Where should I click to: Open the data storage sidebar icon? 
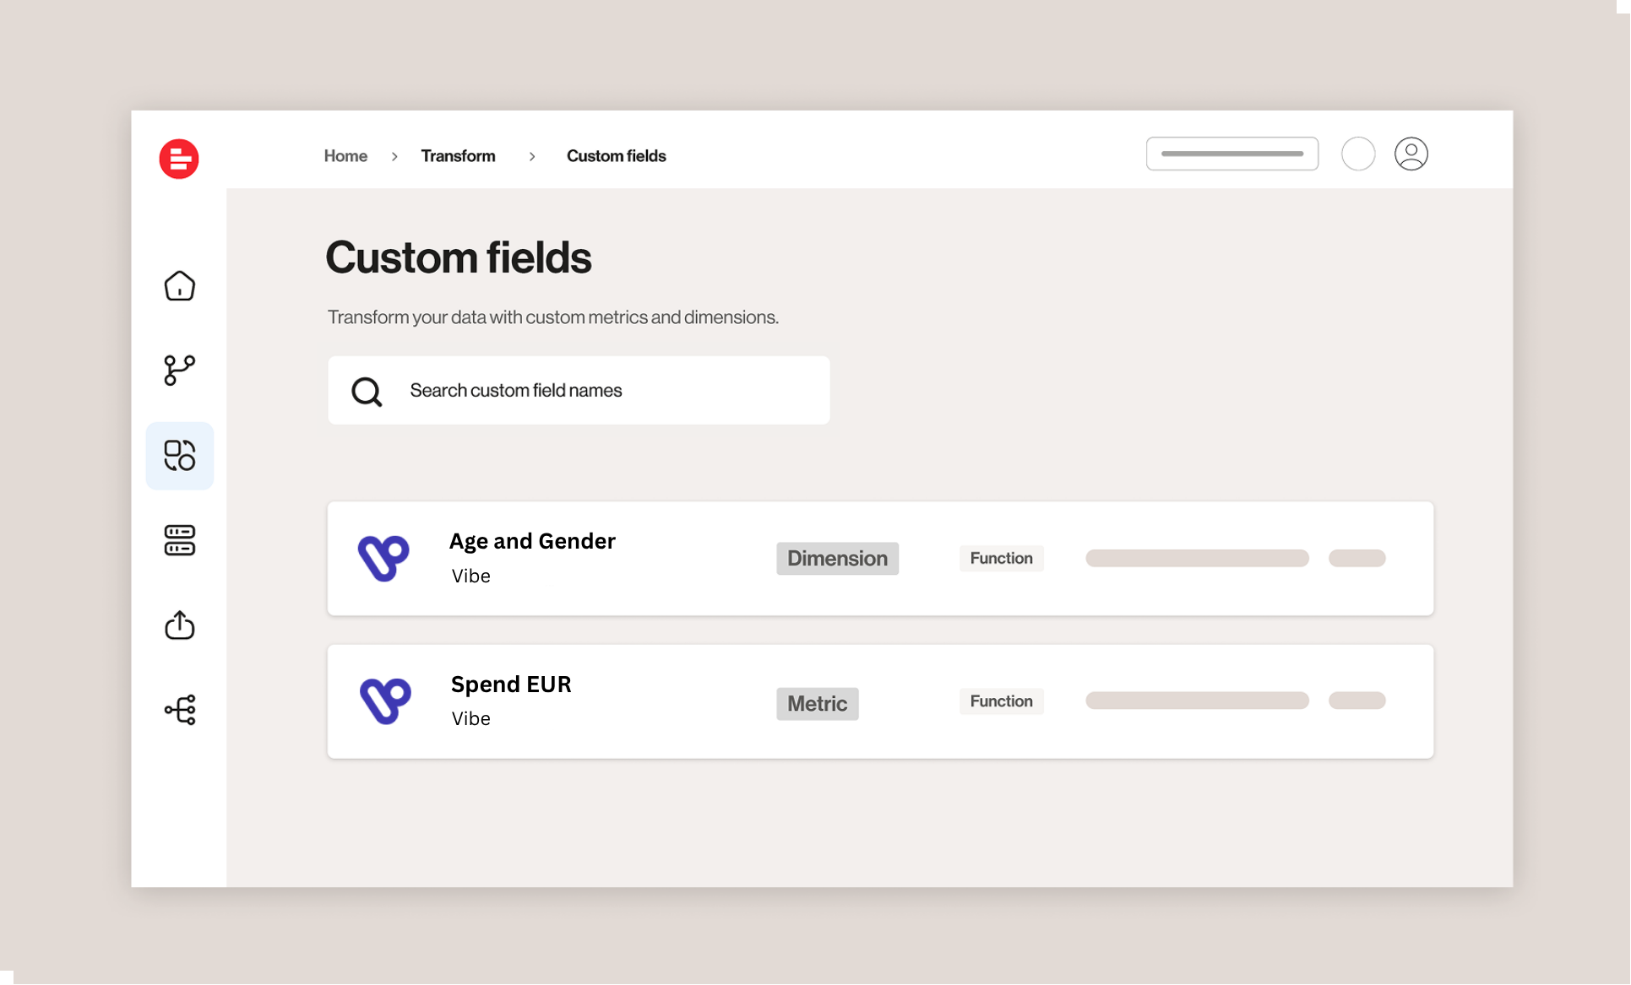pyautogui.click(x=179, y=540)
